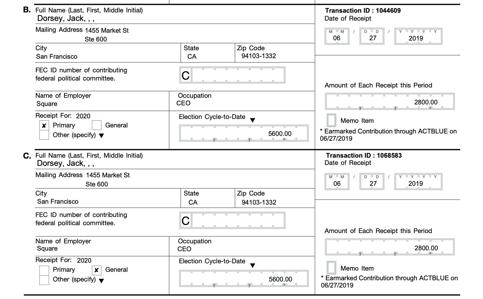This screenshot has height=299, width=483.
Task: Check the Primary checkbox in section B
Action: 44,126
